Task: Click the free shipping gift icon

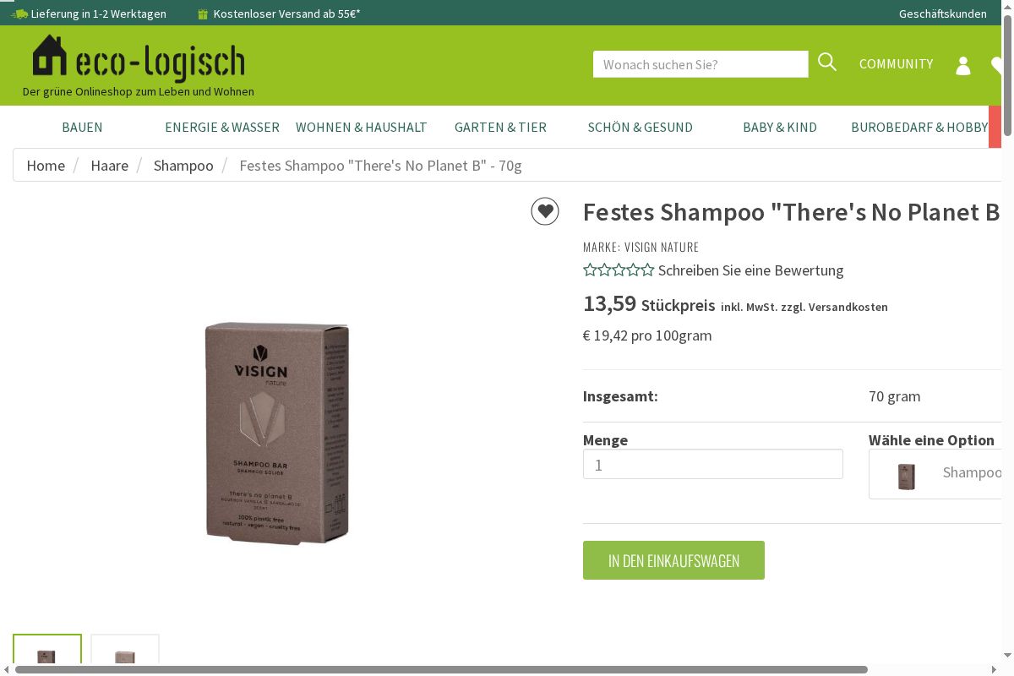Action: click(x=202, y=14)
